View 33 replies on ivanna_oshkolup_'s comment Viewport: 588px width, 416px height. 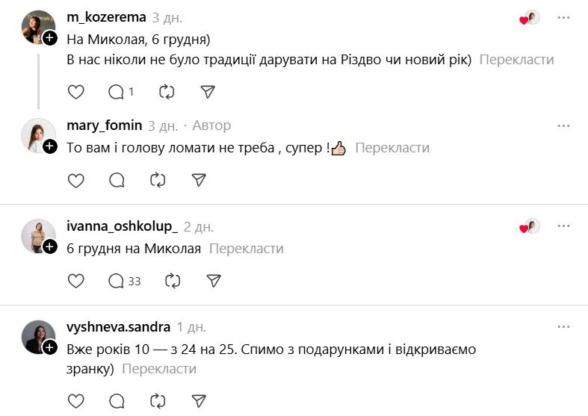(x=125, y=281)
